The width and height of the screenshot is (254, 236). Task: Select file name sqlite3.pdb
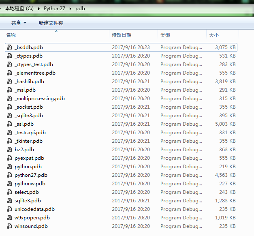point(28,201)
